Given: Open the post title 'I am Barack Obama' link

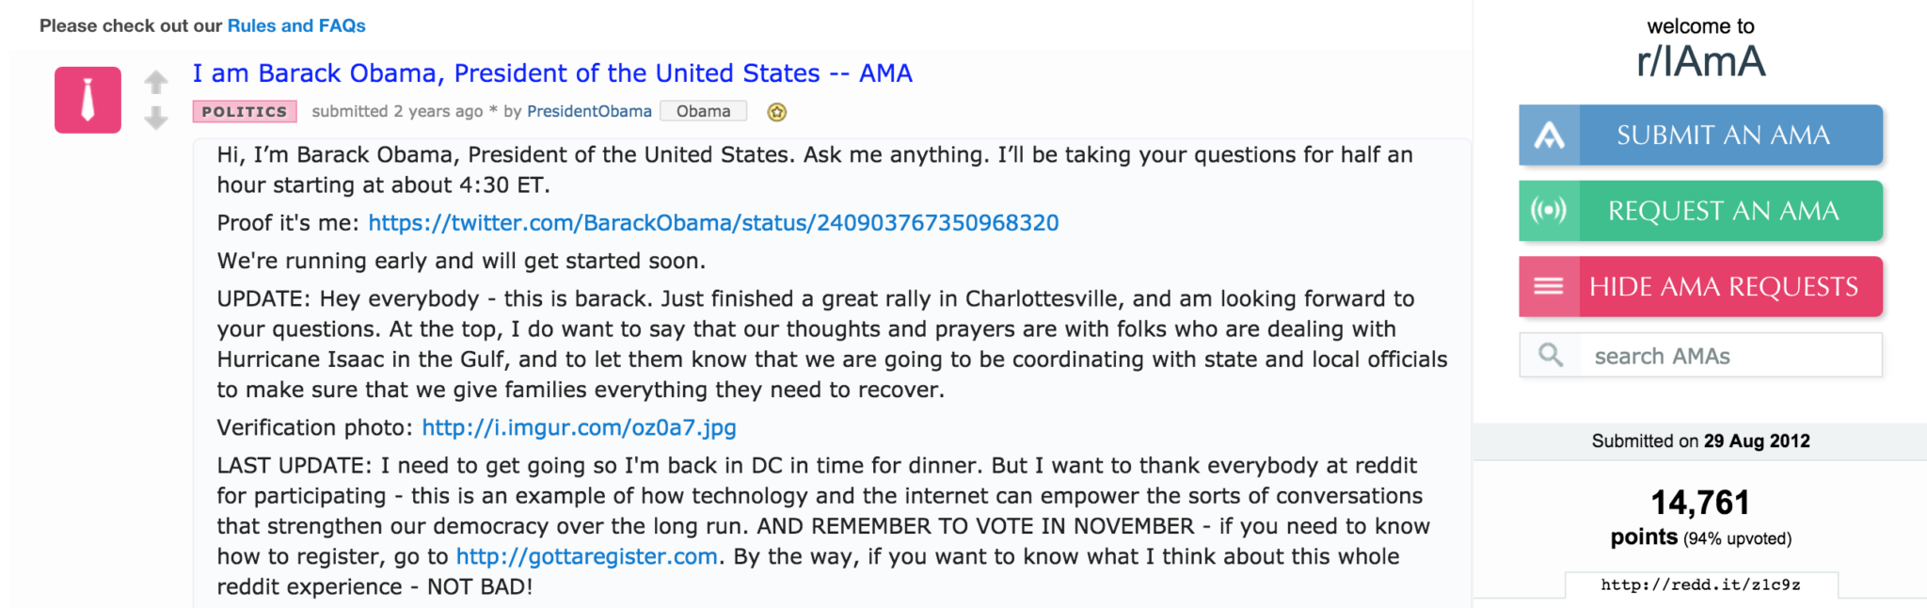Looking at the screenshot, I should 552,72.
